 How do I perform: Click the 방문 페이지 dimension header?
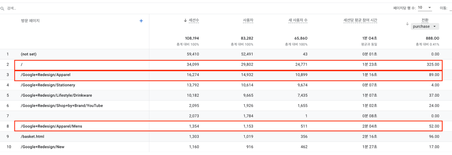pos(30,21)
